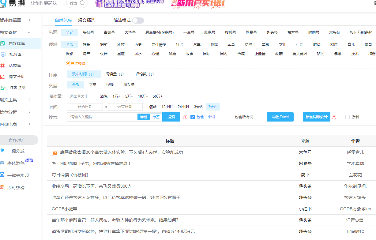Open 视频库 in sidebar

click(x=15, y=54)
